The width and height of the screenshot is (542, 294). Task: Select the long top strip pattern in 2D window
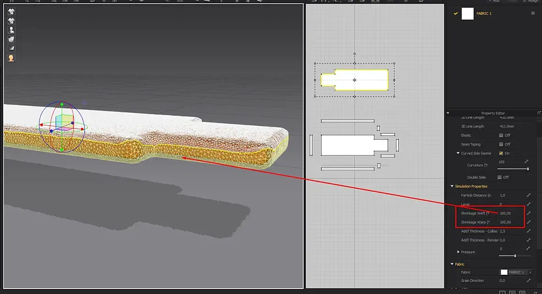(347, 121)
